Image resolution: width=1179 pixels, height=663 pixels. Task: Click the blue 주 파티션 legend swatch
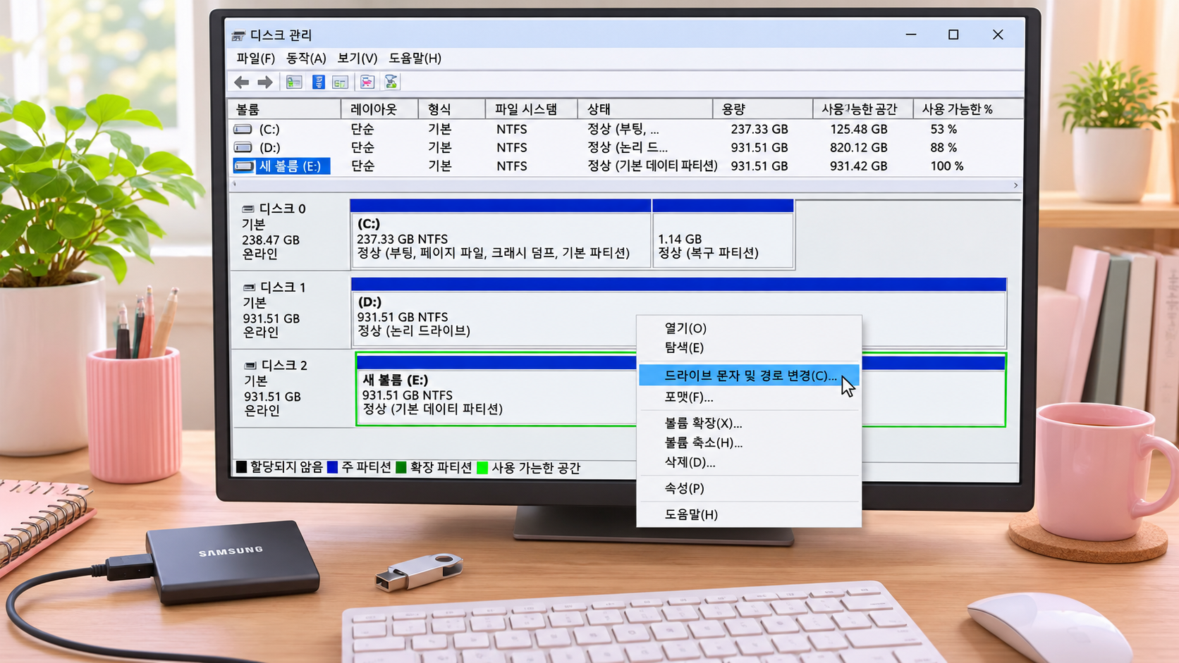click(x=333, y=467)
